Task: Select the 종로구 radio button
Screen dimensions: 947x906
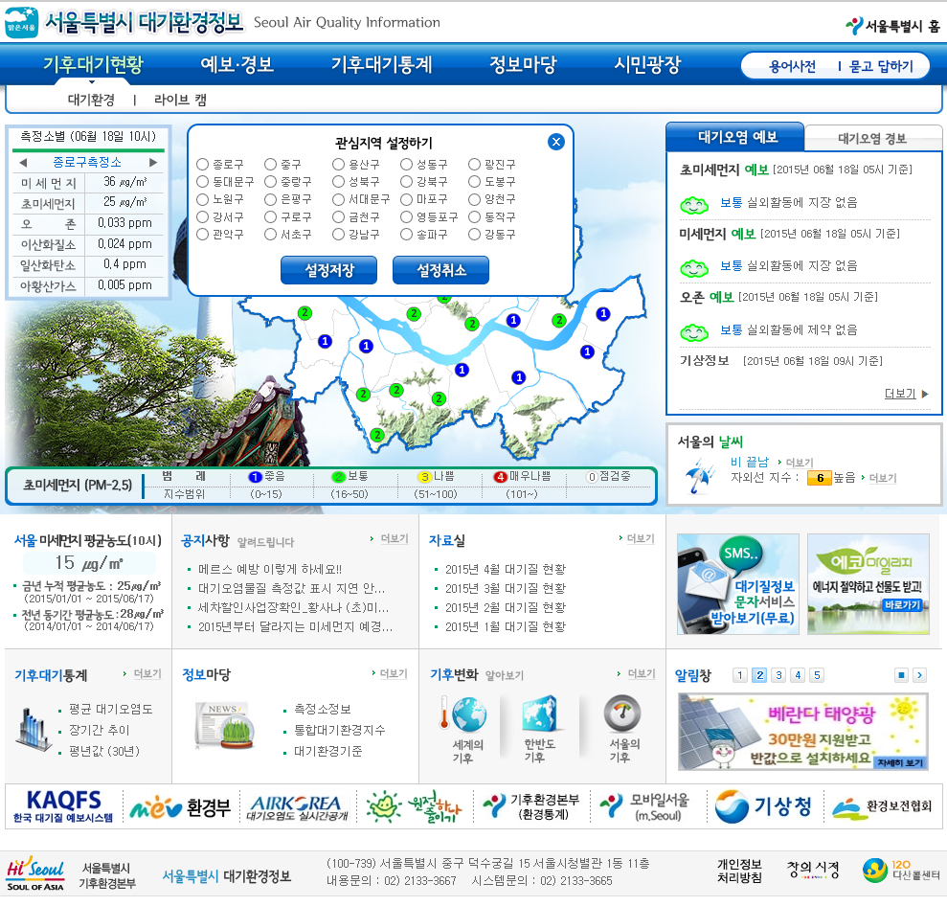Action: pos(202,165)
